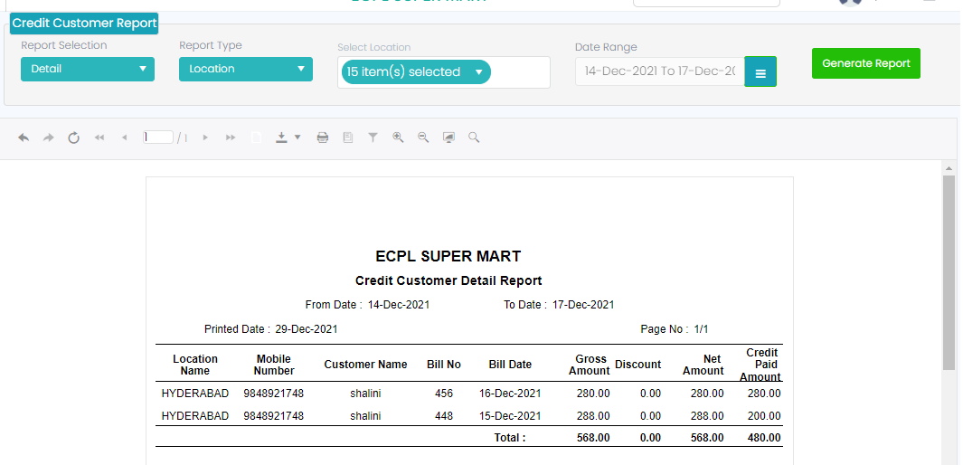Open the filter parameters funnel icon
Screen dimensions: 963x465
[373, 138]
